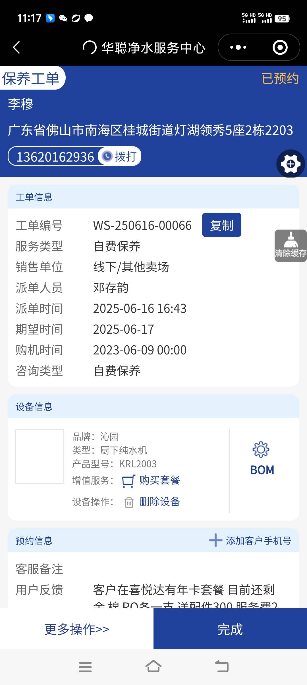Tap the 购买套餐 shopping cart icon

point(128,481)
